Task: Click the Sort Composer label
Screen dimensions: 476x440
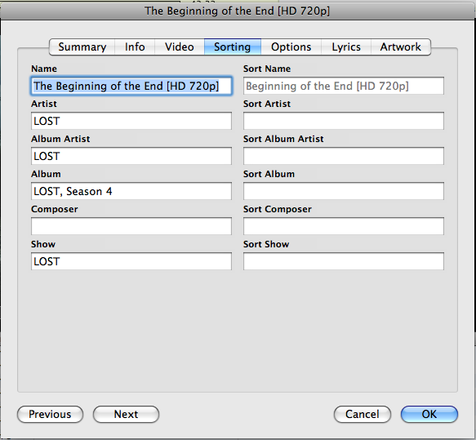Action: (277, 209)
